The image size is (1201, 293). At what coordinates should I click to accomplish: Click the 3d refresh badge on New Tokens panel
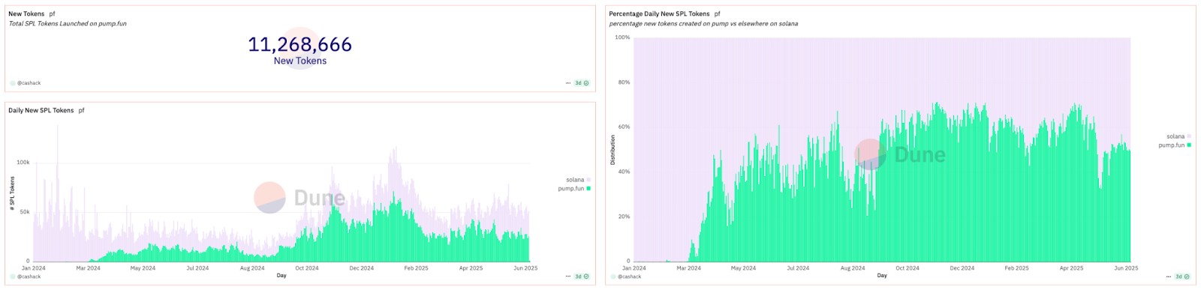point(582,83)
